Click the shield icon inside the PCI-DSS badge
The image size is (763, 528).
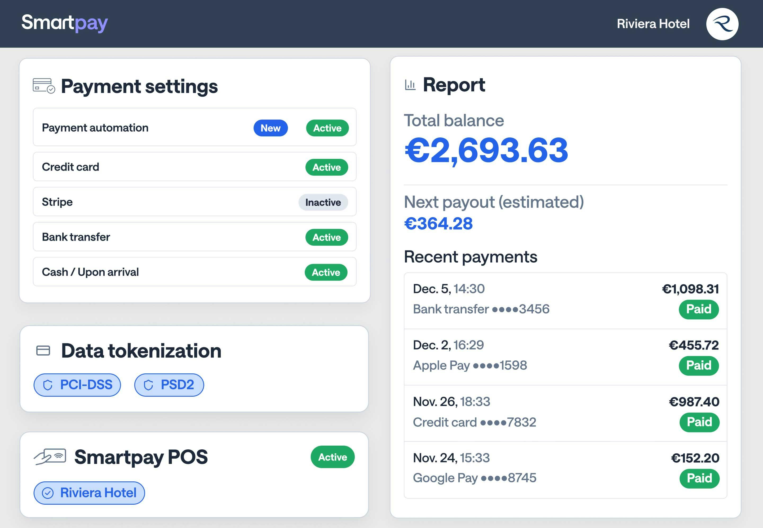pyautogui.click(x=48, y=384)
